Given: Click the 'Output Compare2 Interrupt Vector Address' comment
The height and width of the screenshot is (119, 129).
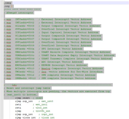Looking at the screenshot, I should tap(70, 26).
